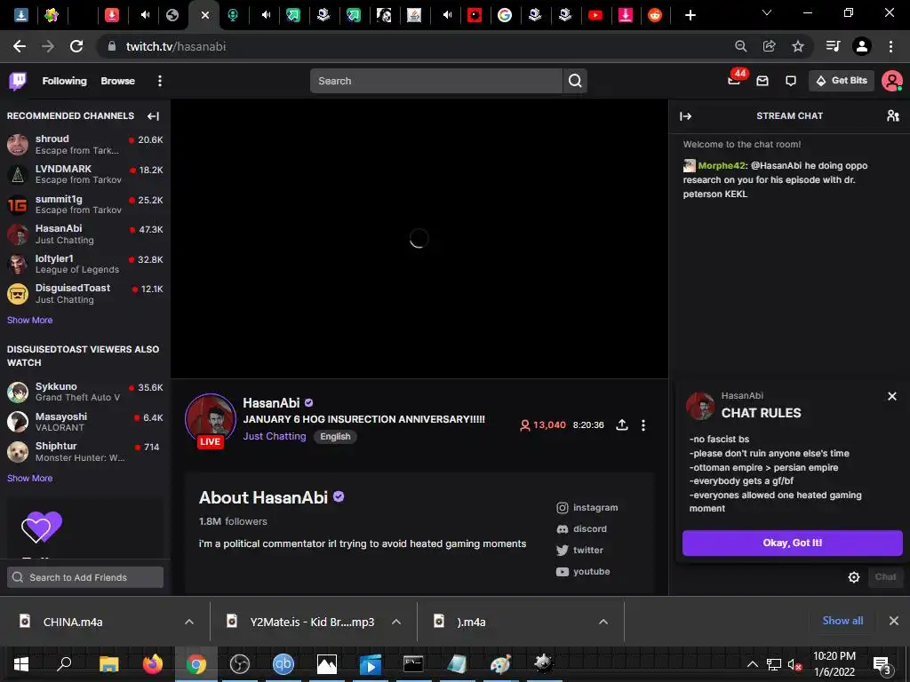Show more recommended channels

[29, 320]
